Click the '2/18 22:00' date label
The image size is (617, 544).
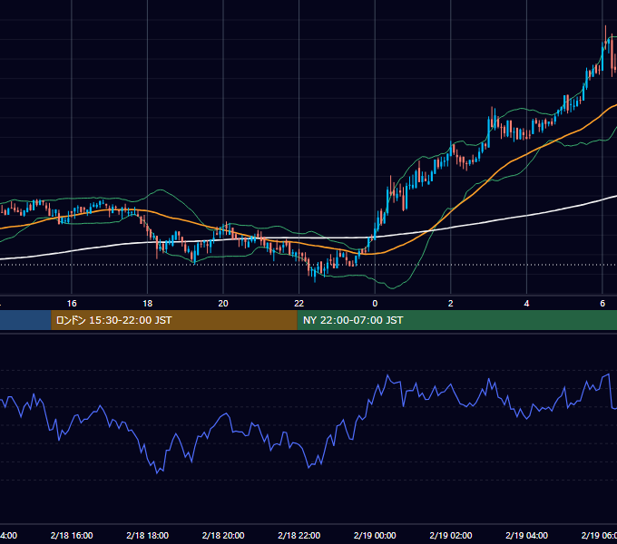[x=299, y=535]
